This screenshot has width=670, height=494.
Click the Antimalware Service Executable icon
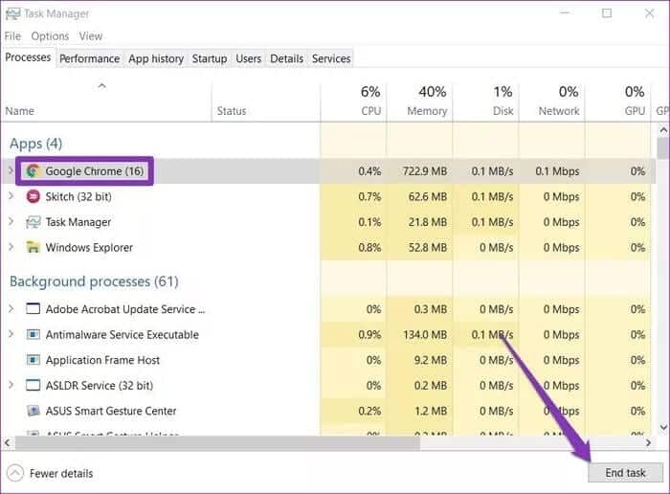(33, 334)
